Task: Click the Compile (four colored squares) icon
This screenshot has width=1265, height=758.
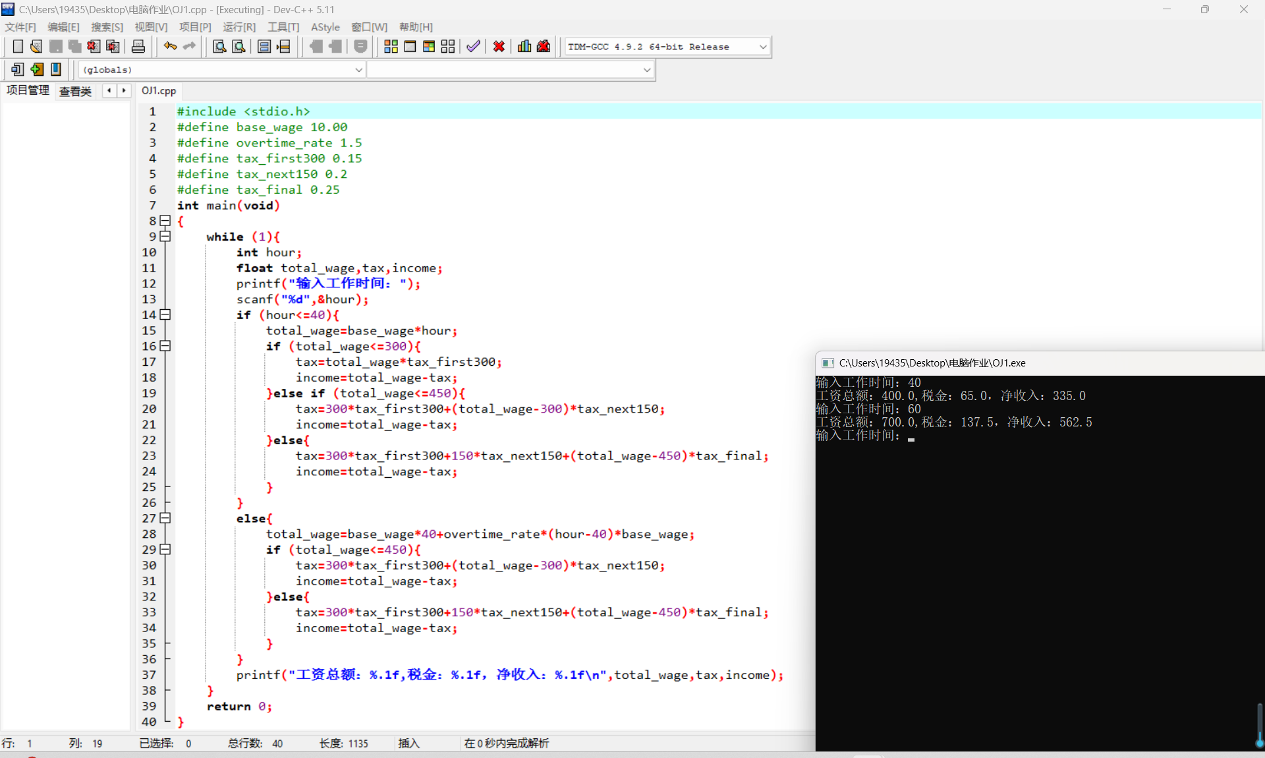Action: [391, 46]
